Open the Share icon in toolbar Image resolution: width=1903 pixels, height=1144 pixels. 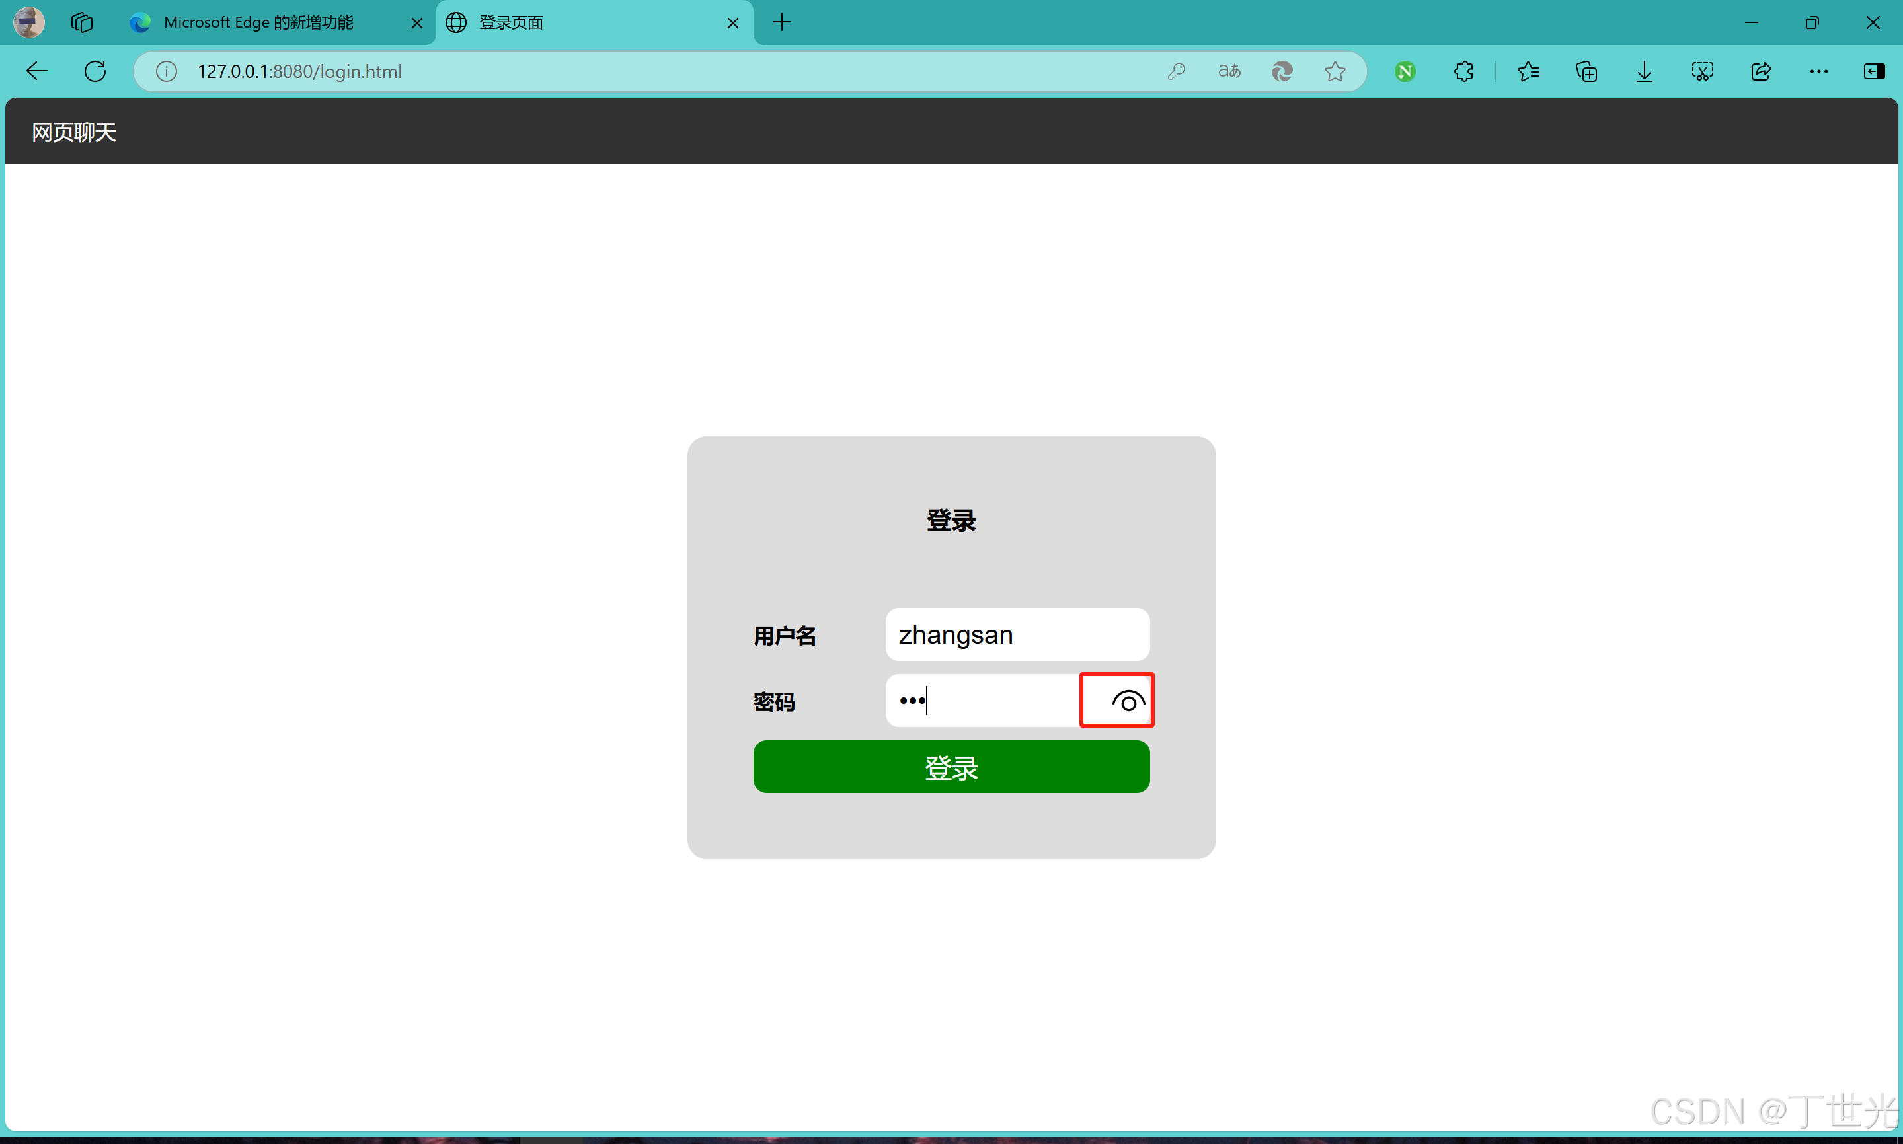(x=1761, y=71)
